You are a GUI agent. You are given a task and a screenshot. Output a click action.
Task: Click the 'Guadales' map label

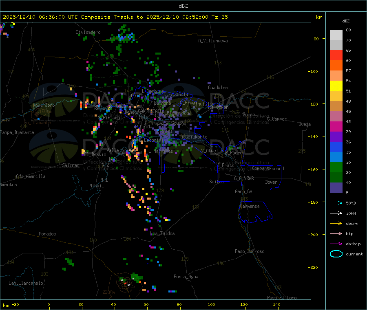218,88
